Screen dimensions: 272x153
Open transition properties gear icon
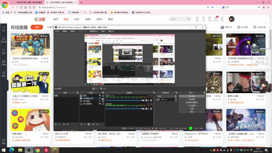click(x=175, y=96)
